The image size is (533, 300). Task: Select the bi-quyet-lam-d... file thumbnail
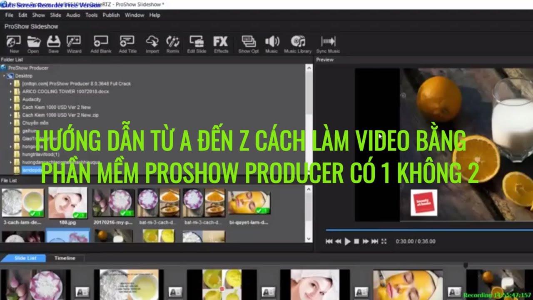point(249,203)
